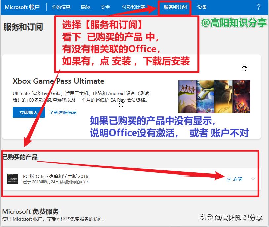Screen dimensions: 269x227
Task: Open the 付款和计费 tab
Action: (134, 7)
